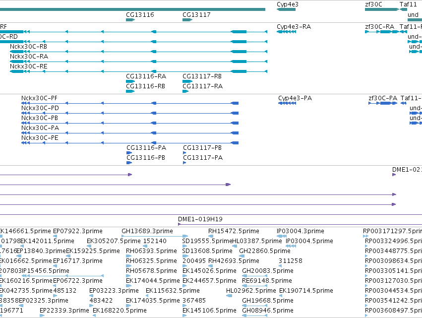Click the CG13117 gene label
The height and width of the screenshot is (318, 422).
(196, 15)
